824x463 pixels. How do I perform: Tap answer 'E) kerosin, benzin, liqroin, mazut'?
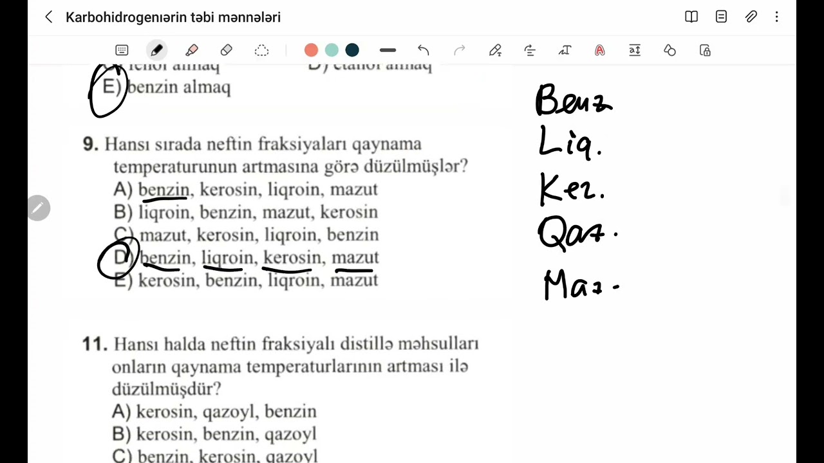[245, 280]
